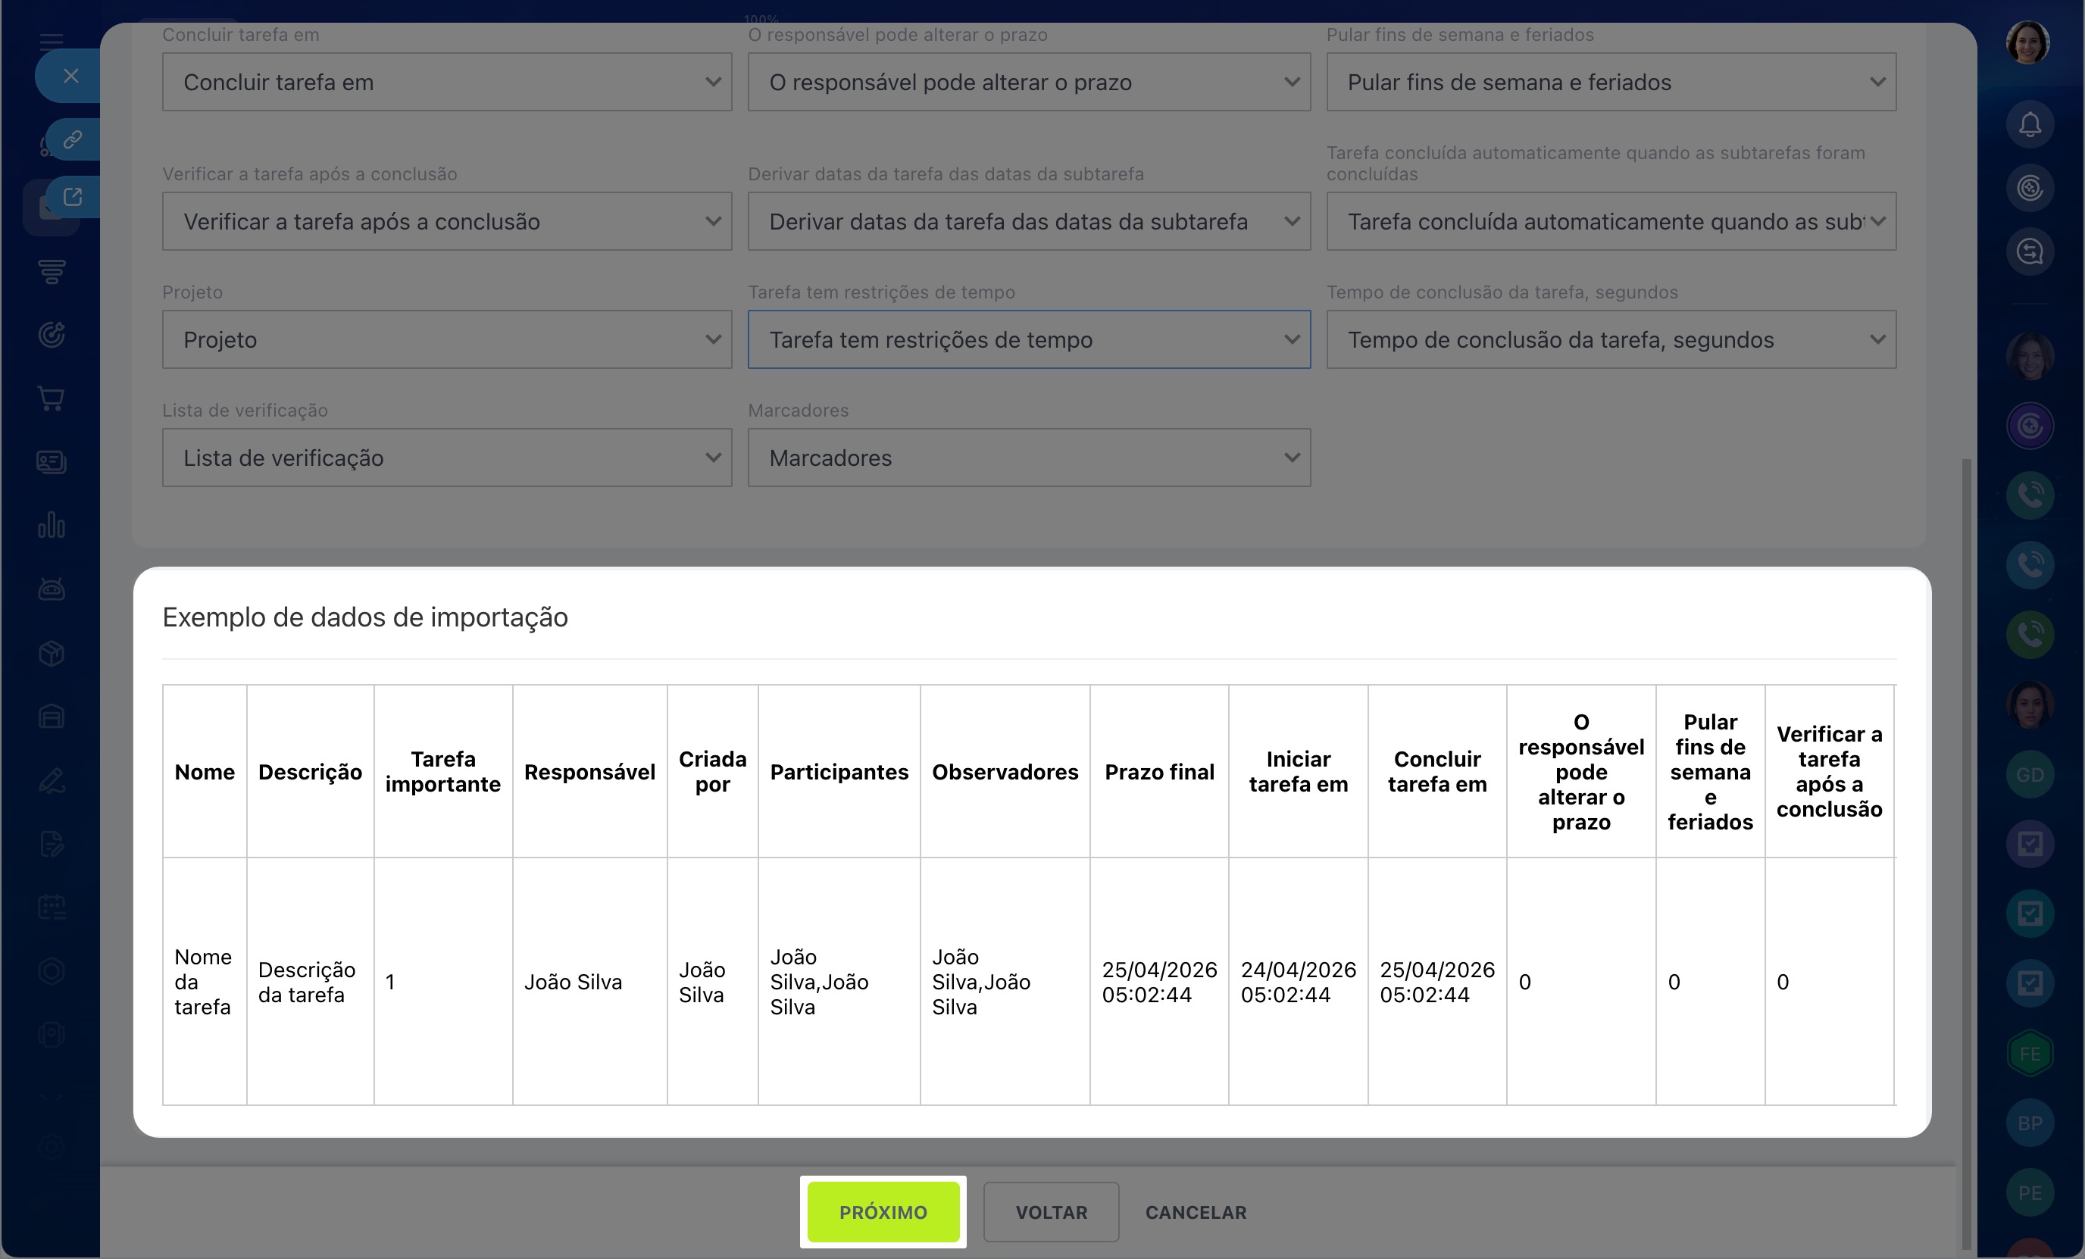The height and width of the screenshot is (1259, 2085).
Task: Click the CANCELAR link
Action: click(1195, 1211)
